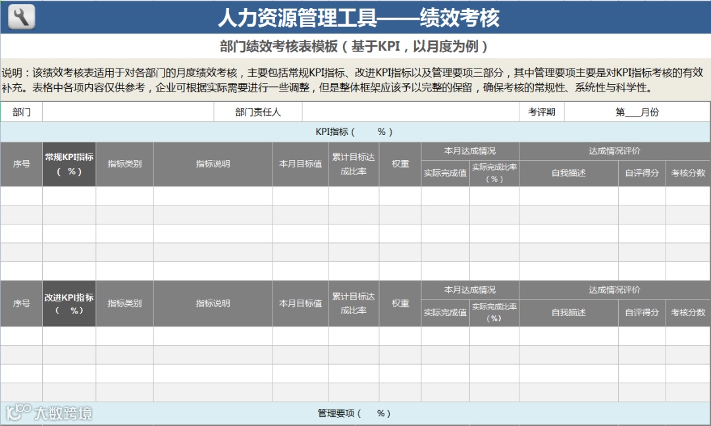
Task: Click 达成情况评价 header in the 常规KPI table
Action: coord(615,151)
